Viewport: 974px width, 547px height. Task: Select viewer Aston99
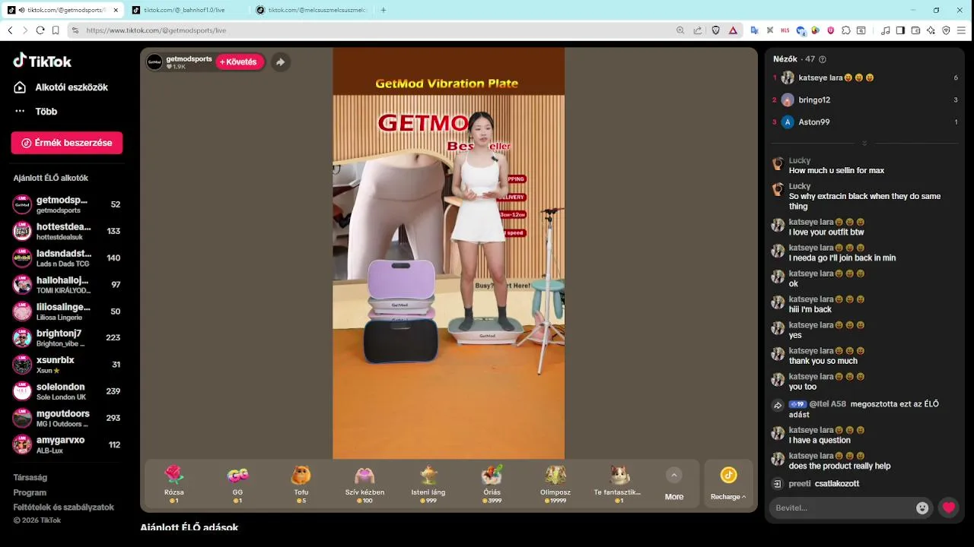coord(865,122)
